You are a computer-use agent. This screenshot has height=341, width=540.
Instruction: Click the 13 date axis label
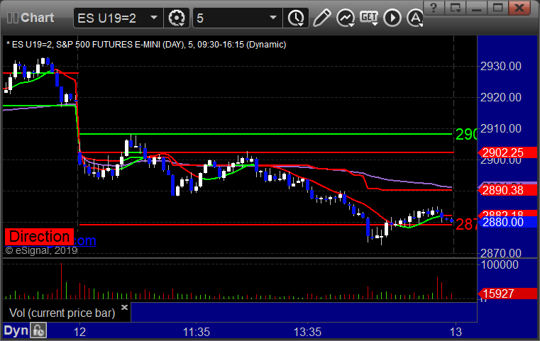[456, 332]
